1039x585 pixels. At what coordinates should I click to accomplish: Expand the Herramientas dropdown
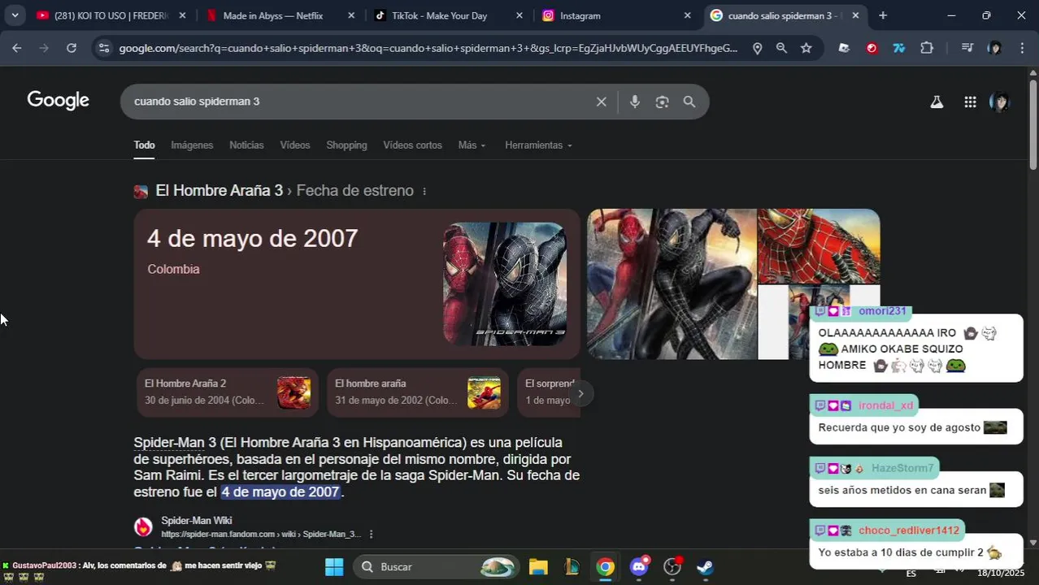pyautogui.click(x=538, y=145)
